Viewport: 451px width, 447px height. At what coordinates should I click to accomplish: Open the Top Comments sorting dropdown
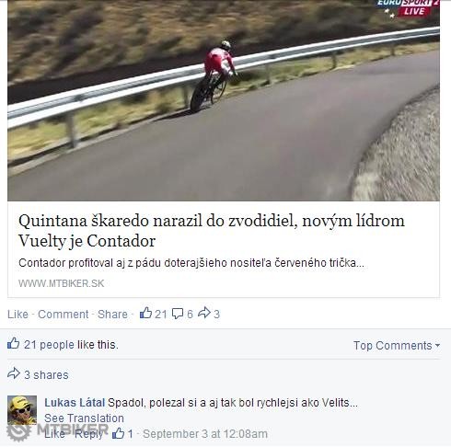click(x=397, y=346)
